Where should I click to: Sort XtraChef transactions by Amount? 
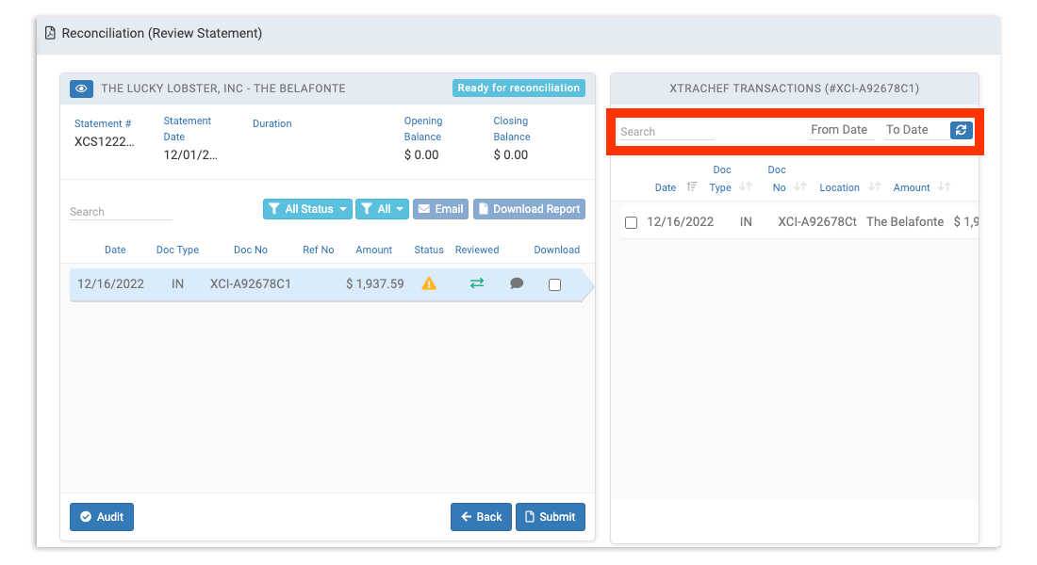point(944,186)
